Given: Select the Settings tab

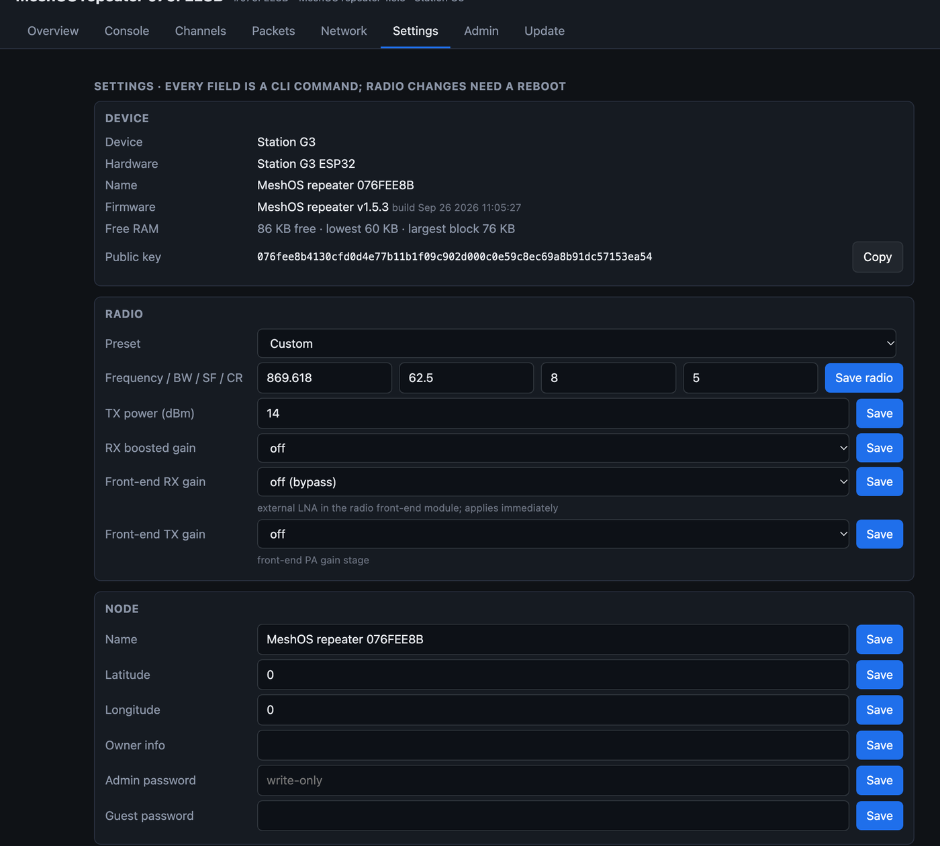Looking at the screenshot, I should [415, 31].
